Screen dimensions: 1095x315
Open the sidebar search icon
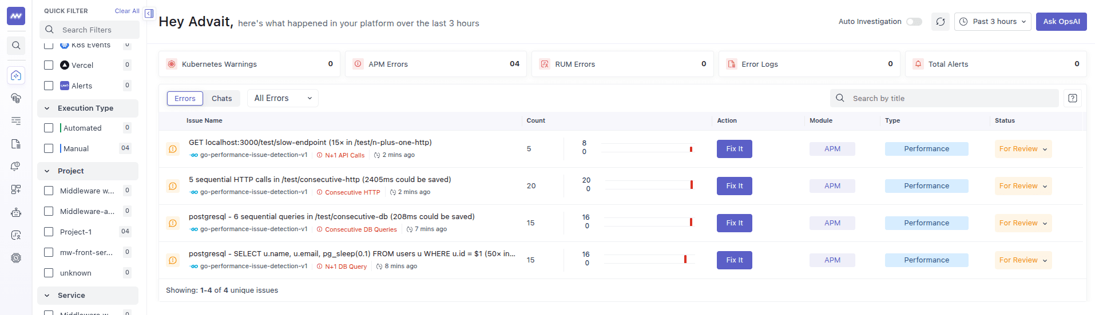click(x=16, y=46)
